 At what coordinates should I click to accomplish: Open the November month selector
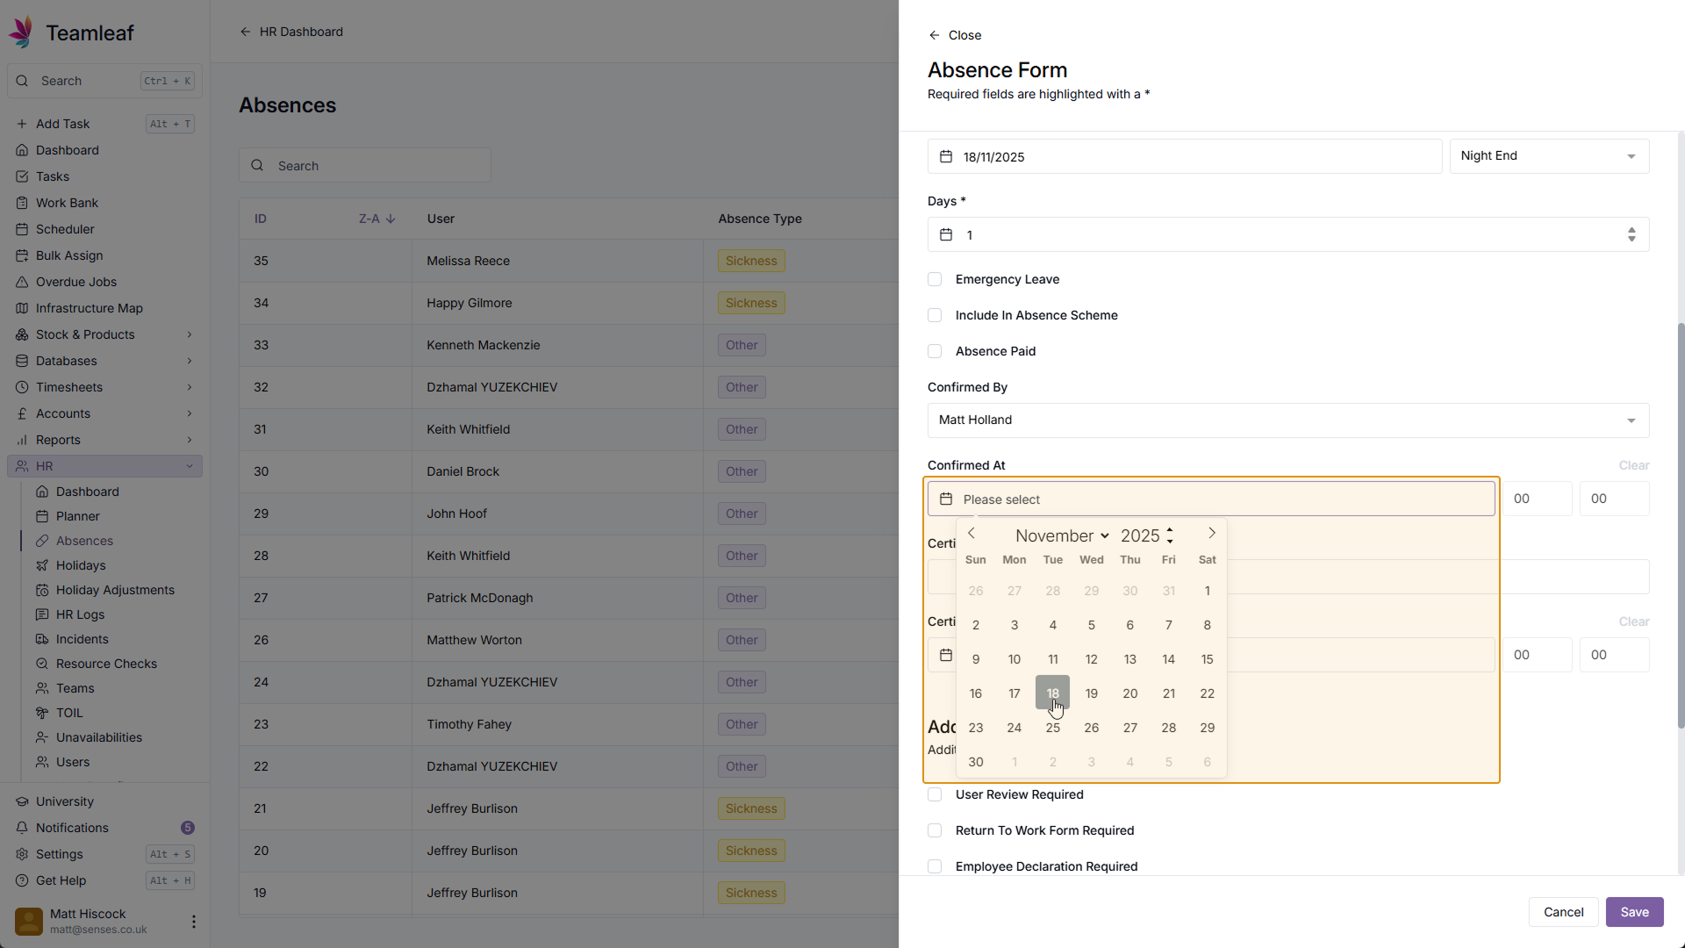tap(1062, 535)
